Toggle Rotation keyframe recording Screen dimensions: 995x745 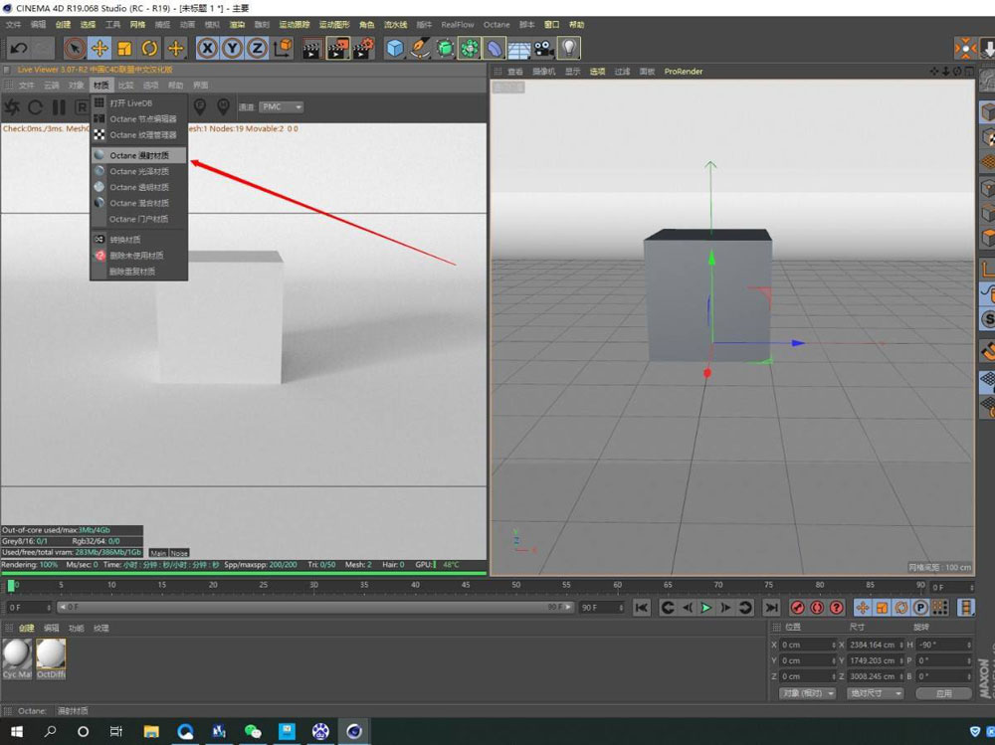coord(901,608)
